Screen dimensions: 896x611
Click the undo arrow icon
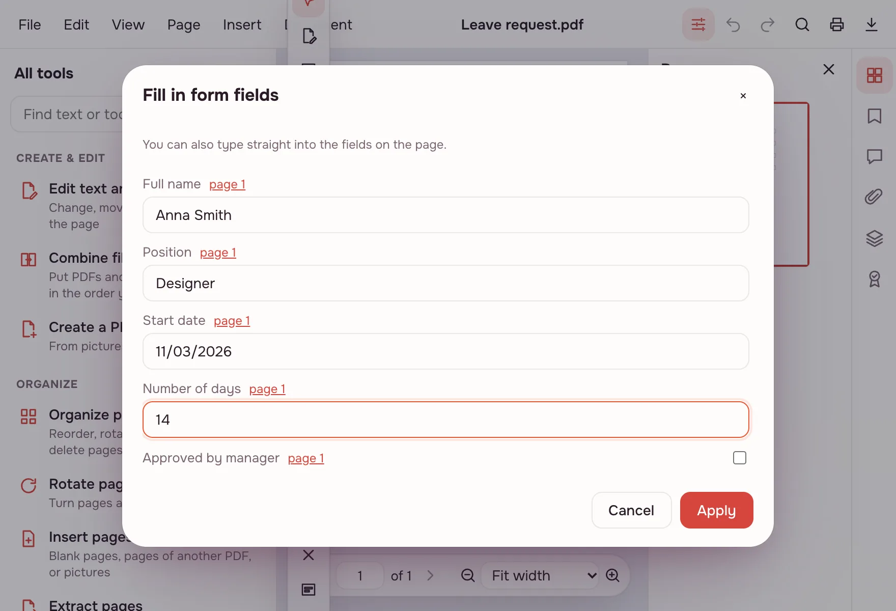click(733, 24)
